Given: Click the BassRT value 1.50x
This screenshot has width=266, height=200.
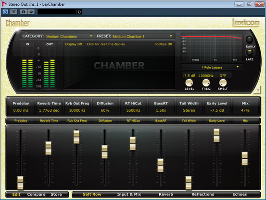Looking at the screenshot, I should coord(161,110).
